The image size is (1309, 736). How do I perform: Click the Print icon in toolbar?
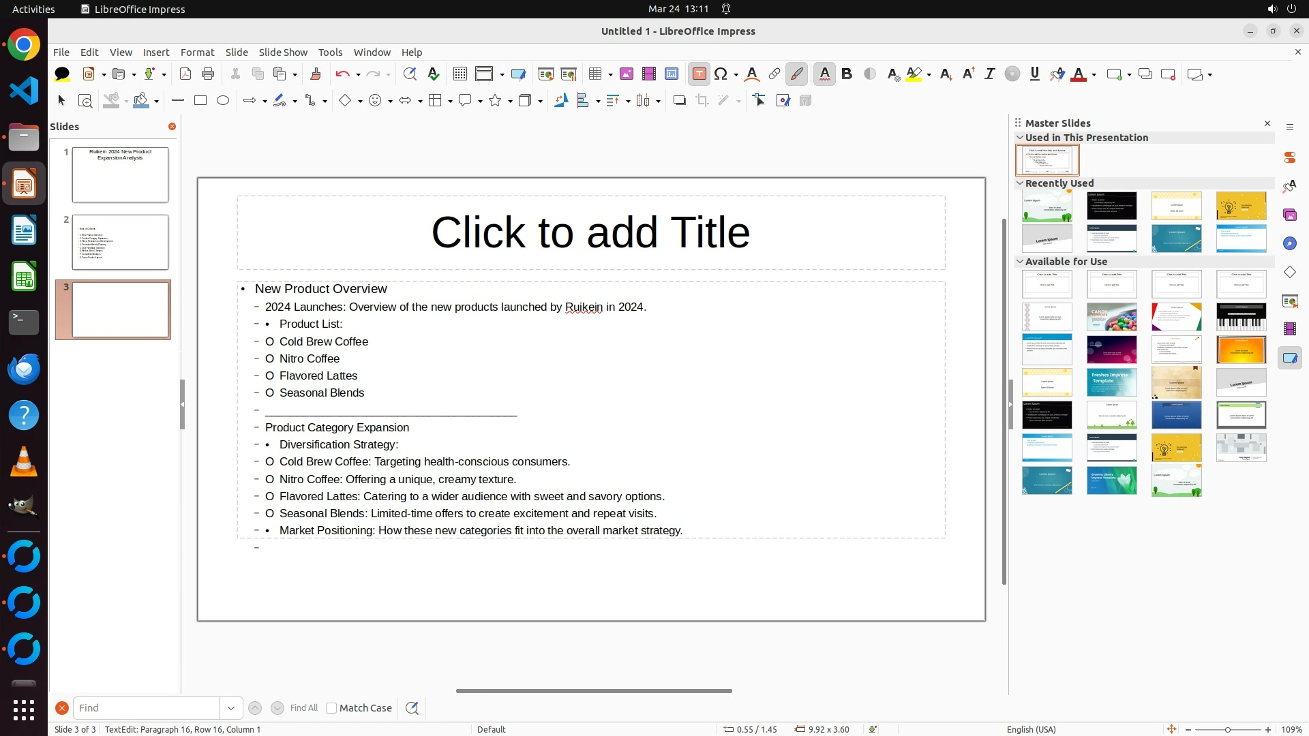coord(208,74)
